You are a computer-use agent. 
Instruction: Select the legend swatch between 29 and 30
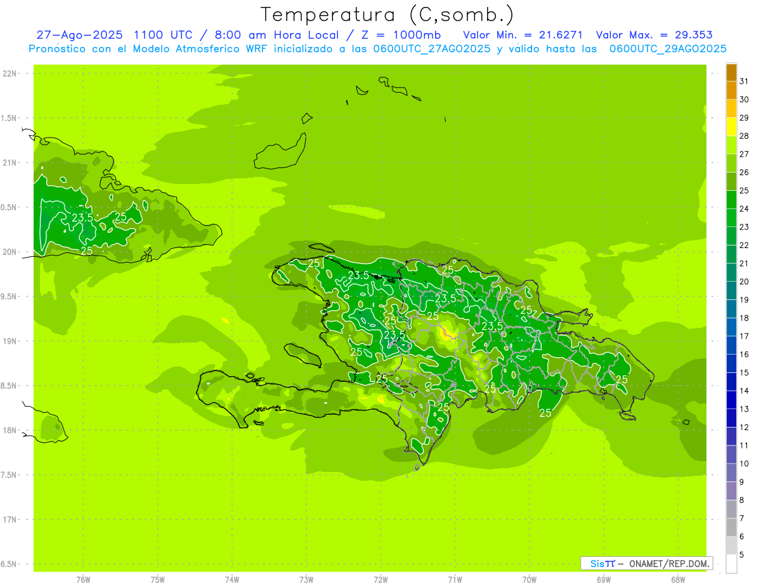[x=731, y=108]
